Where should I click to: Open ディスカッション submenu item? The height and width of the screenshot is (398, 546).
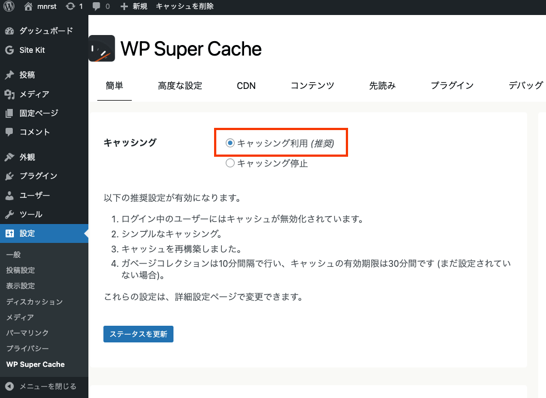[34, 301]
